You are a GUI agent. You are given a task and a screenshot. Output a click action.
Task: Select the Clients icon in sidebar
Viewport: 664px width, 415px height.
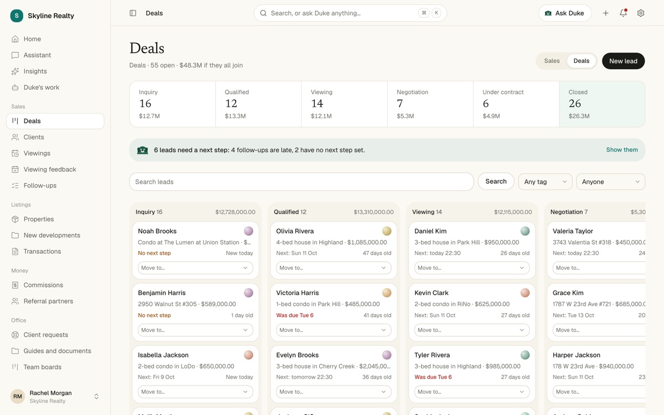pos(15,137)
